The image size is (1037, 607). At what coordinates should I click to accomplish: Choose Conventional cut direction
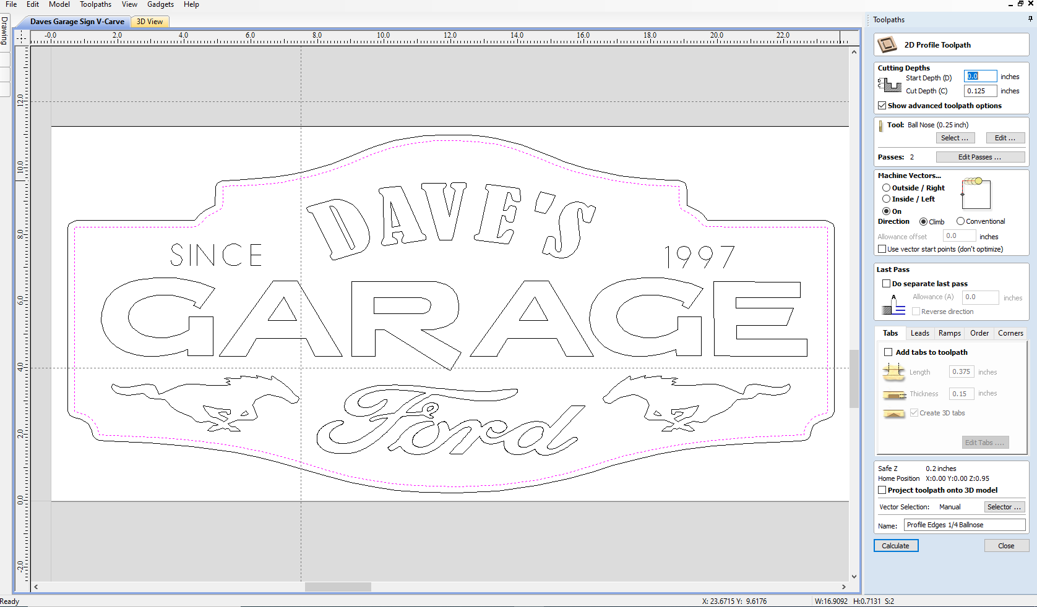click(x=960, y=221)
